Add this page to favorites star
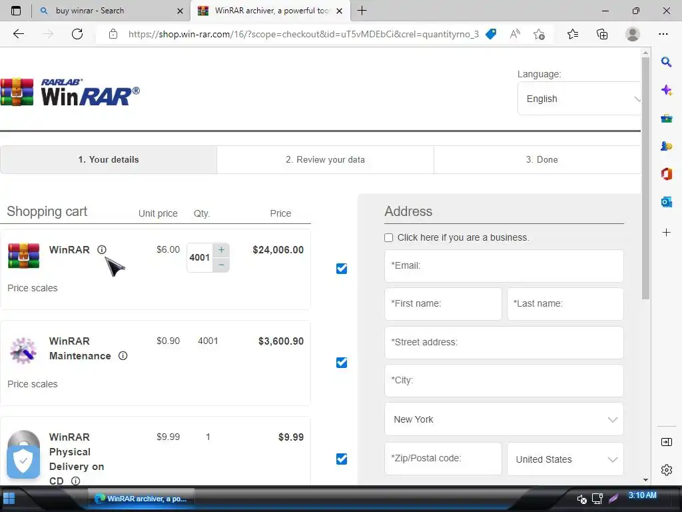682x512 pixels. click(539, 34)
